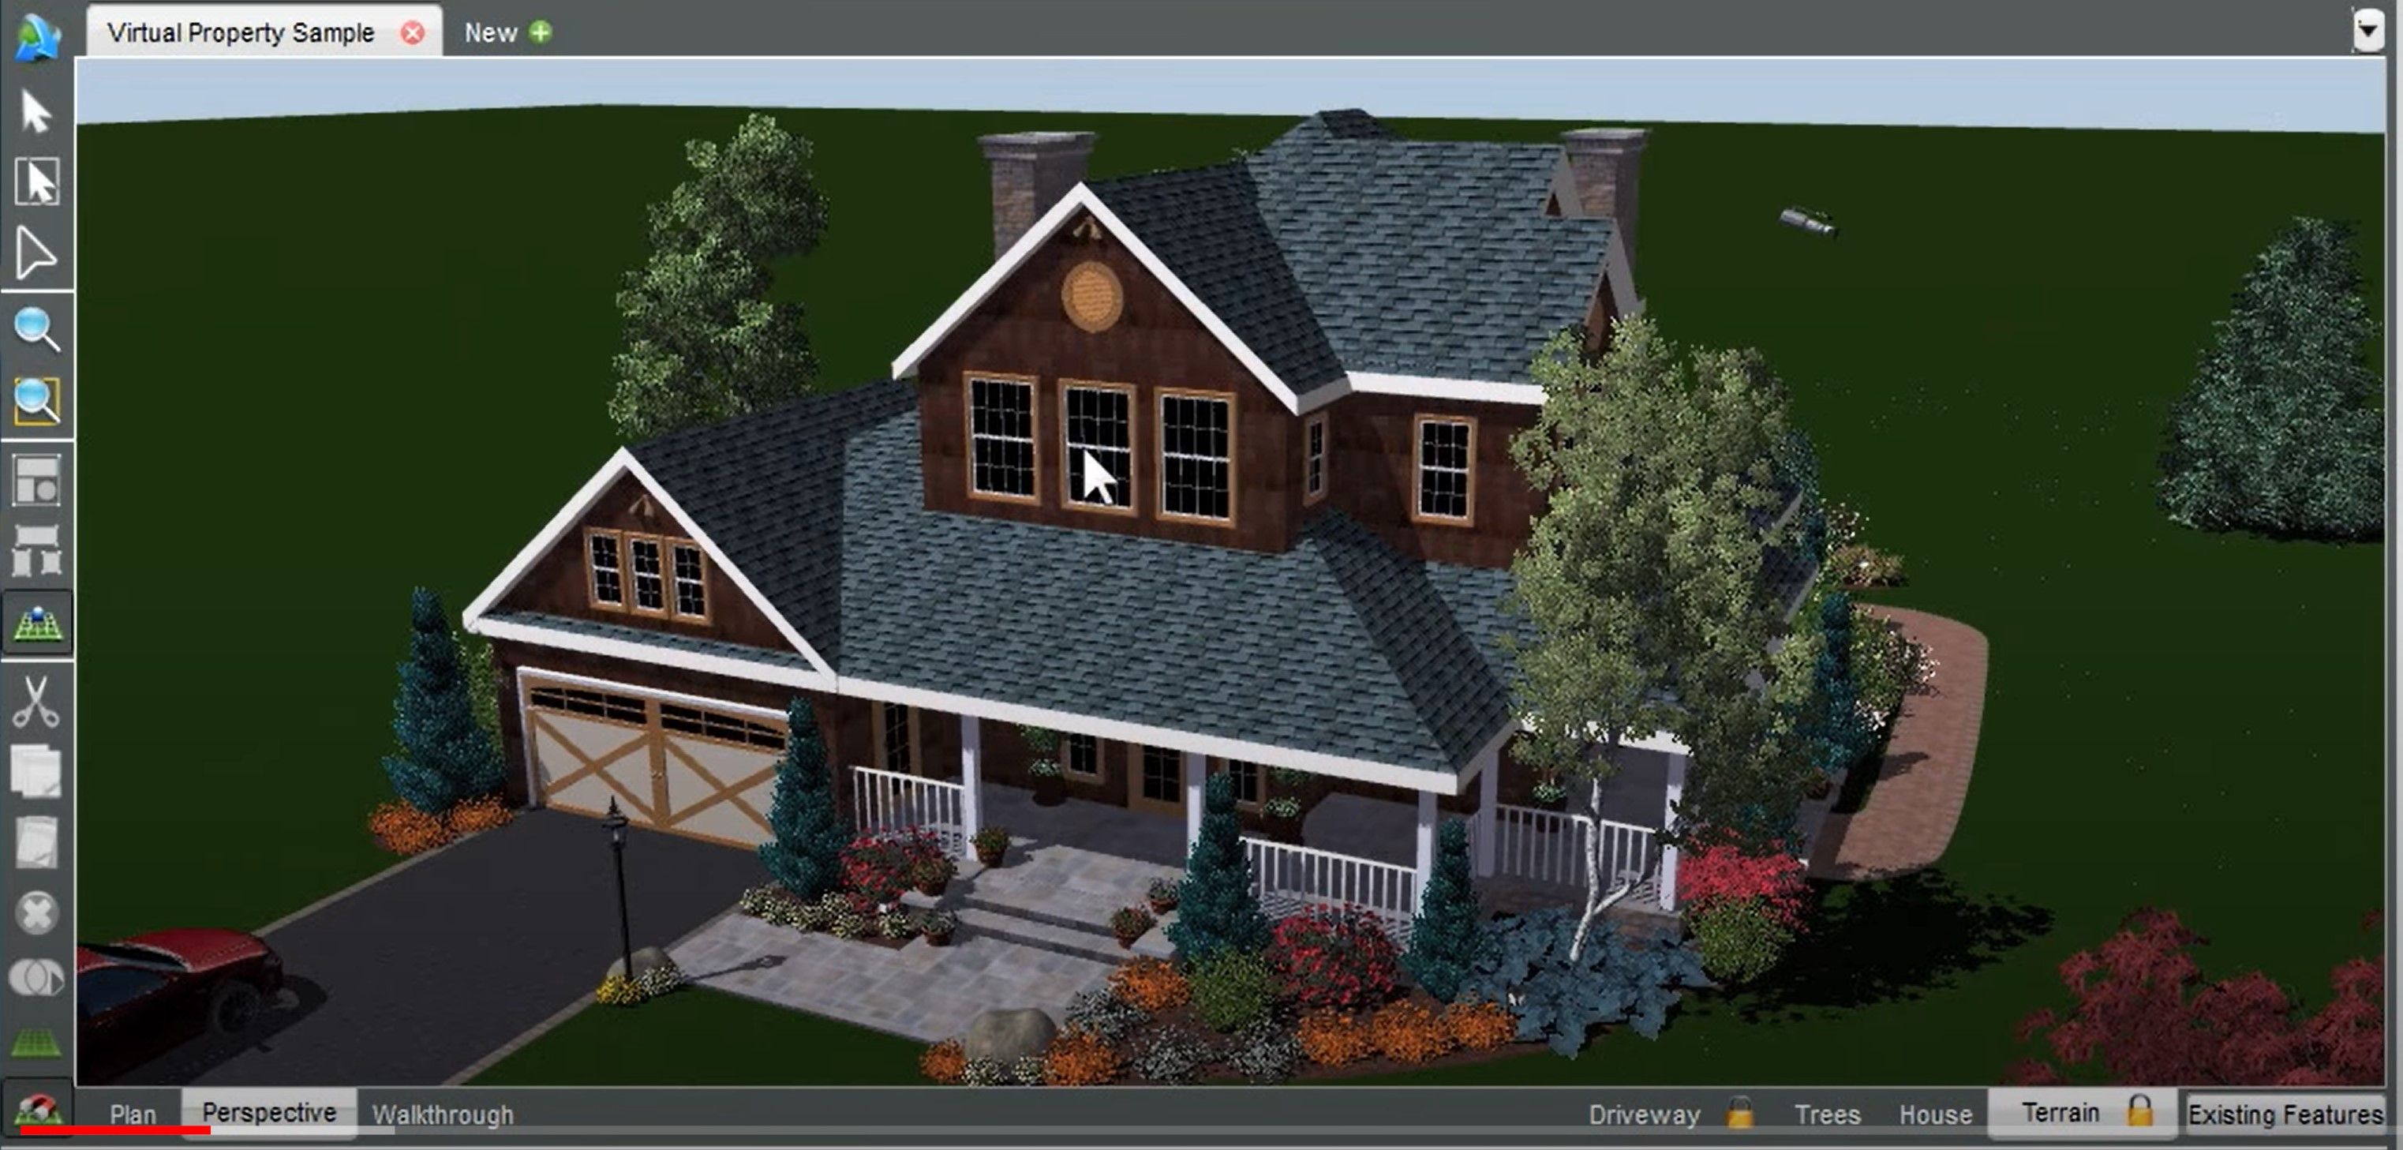Select the zoom in tool

39,330
